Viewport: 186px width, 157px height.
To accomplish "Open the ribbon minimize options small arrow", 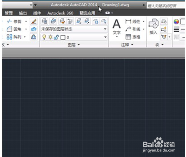I will (x=112, y=13).
